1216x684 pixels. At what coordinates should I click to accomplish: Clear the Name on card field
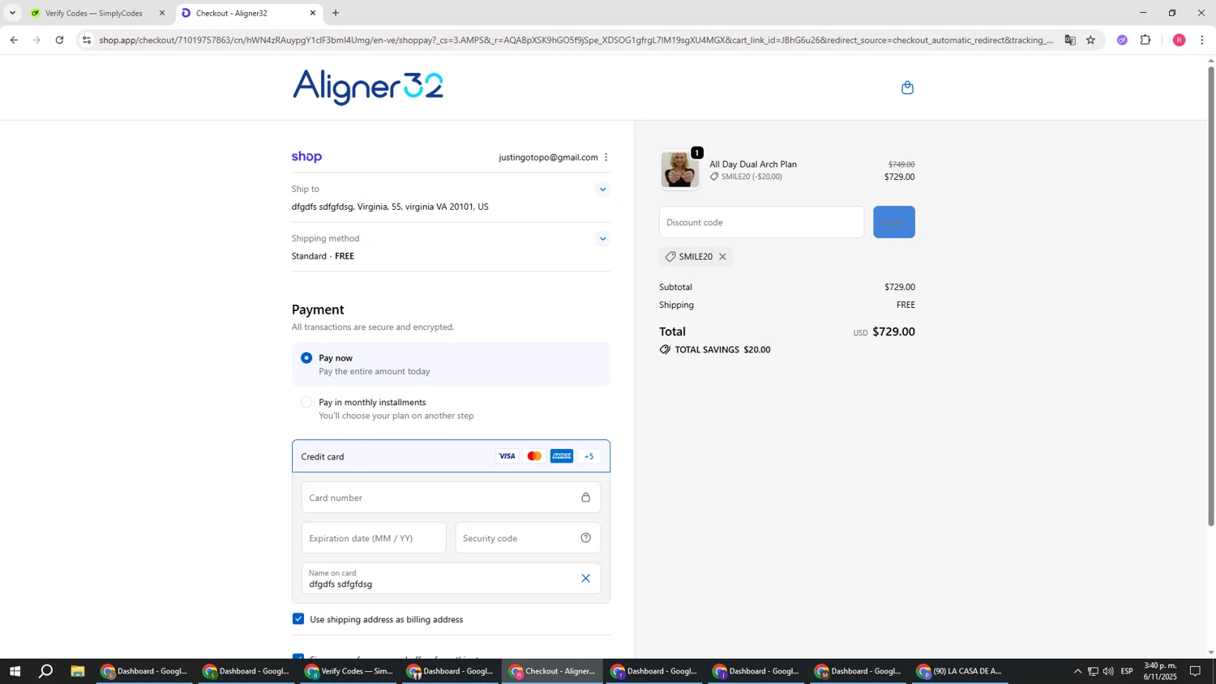tap(585, 579)
